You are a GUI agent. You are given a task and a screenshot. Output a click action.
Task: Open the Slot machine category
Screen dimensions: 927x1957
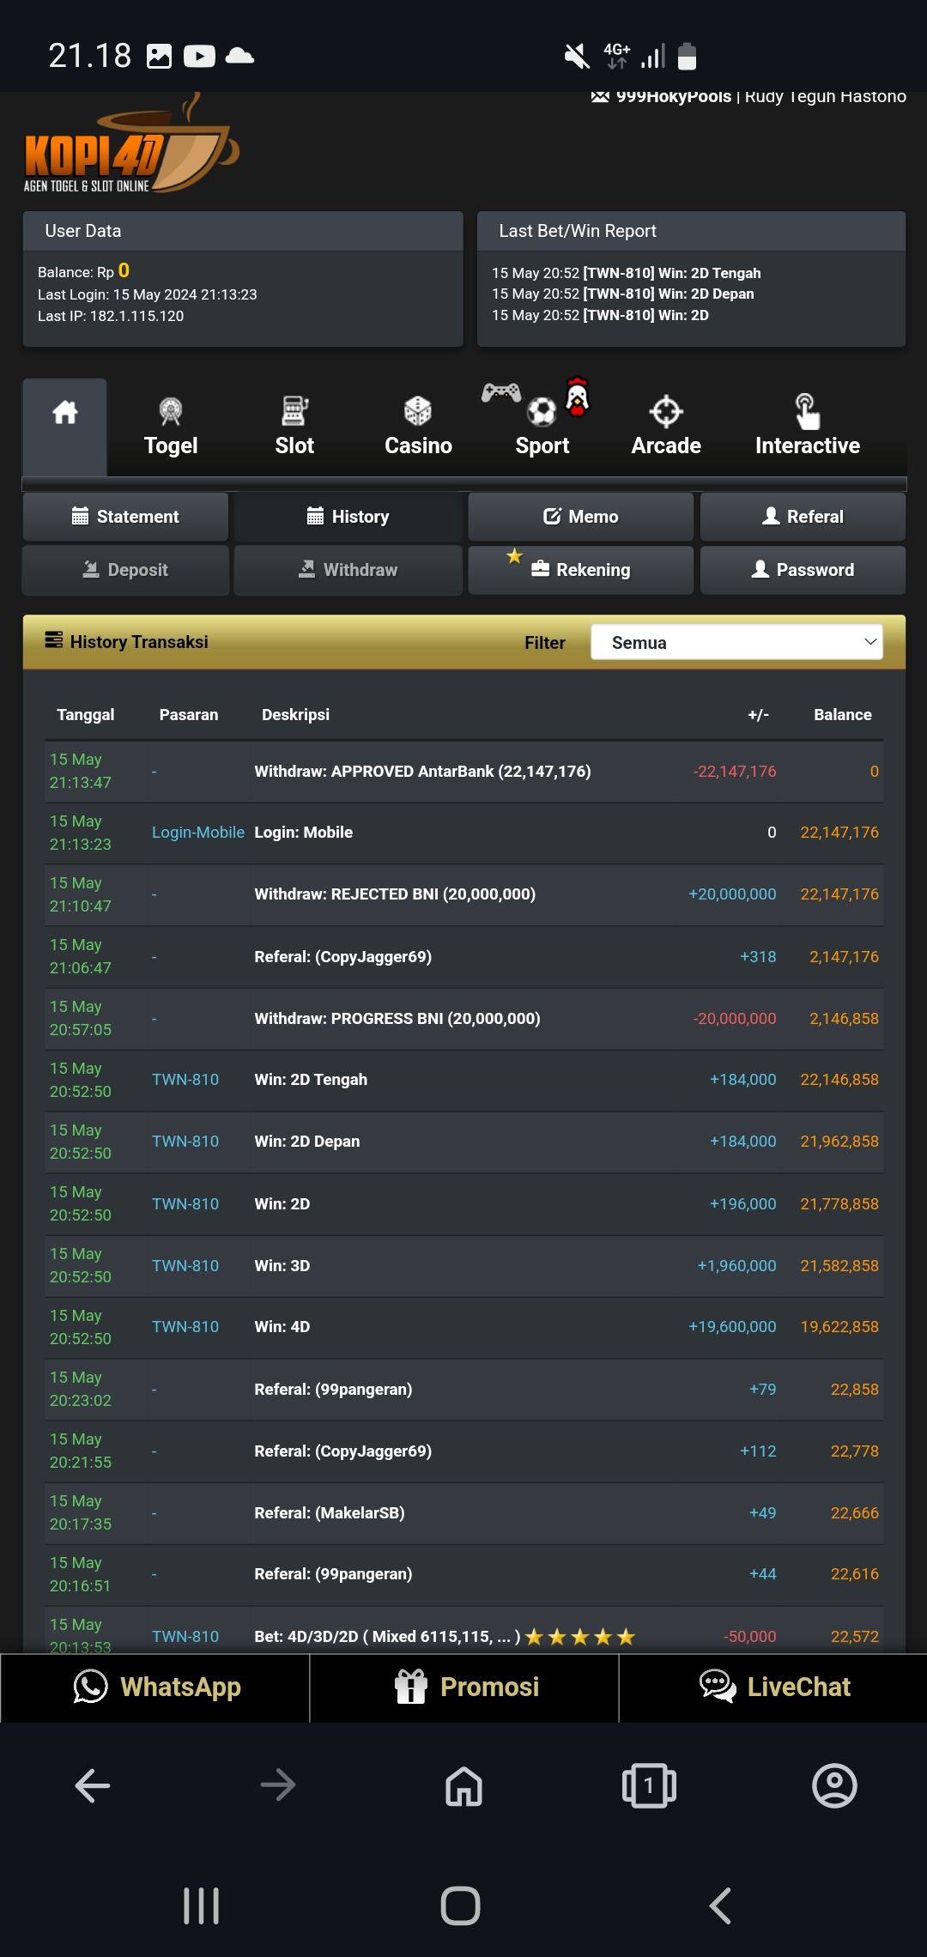(x=294, y=427)
